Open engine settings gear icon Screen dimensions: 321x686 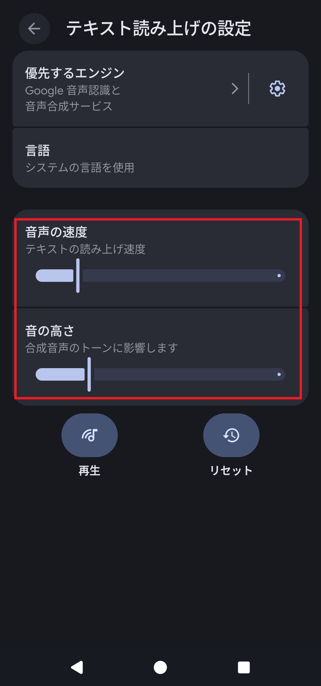[277, 88]
